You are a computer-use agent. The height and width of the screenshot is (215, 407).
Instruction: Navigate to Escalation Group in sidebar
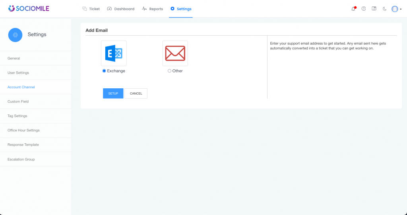pos(21,159)
